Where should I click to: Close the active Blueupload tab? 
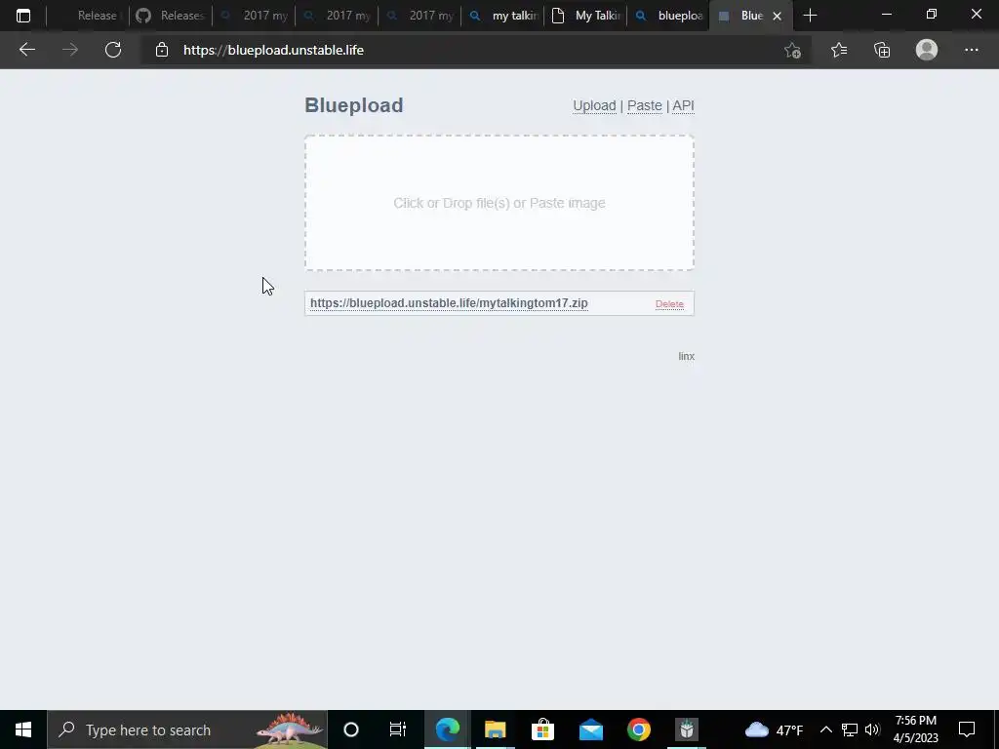click(x=777, y=16)
